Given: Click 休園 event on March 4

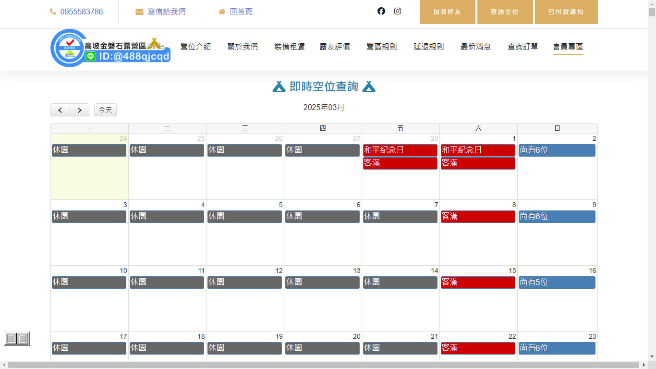Looking at the screenshot, I should [x=167, y=217].
